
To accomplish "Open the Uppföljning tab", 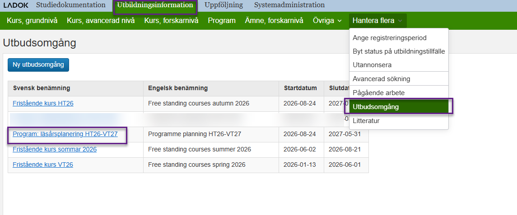I will tap(224, 5).
